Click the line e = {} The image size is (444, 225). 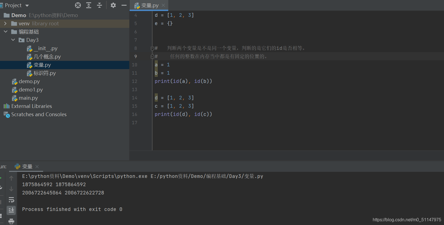pos(164,23)
